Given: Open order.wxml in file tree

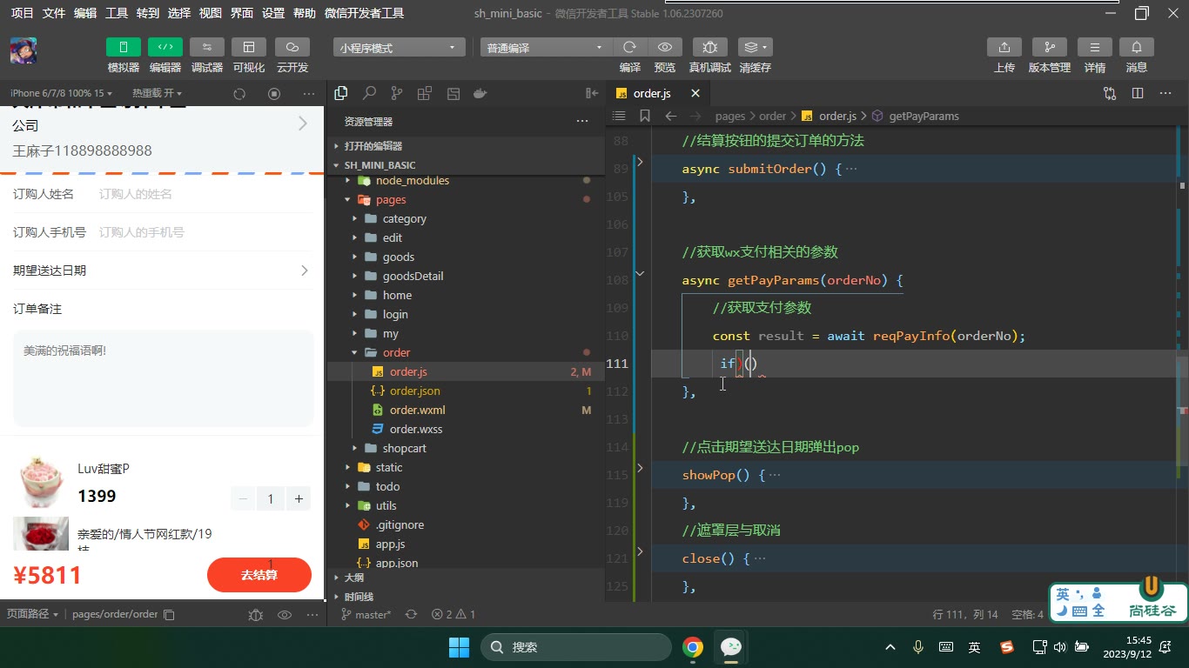Looking at the screenshot, I should [x=417, y=410].
